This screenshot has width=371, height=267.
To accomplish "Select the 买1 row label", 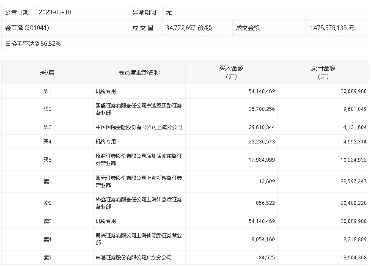I will click(47, 91).
